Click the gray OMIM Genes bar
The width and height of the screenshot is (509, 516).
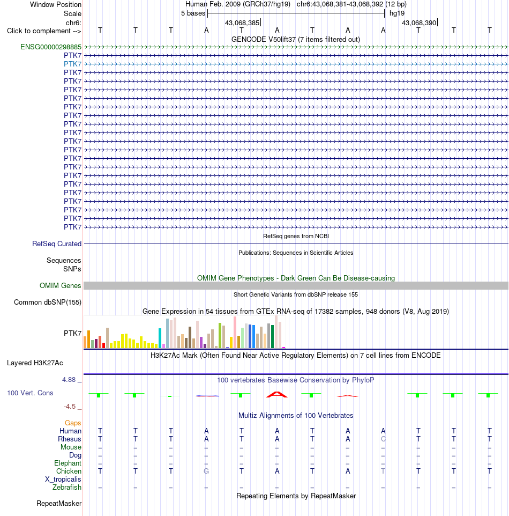[x=296, y=286]
